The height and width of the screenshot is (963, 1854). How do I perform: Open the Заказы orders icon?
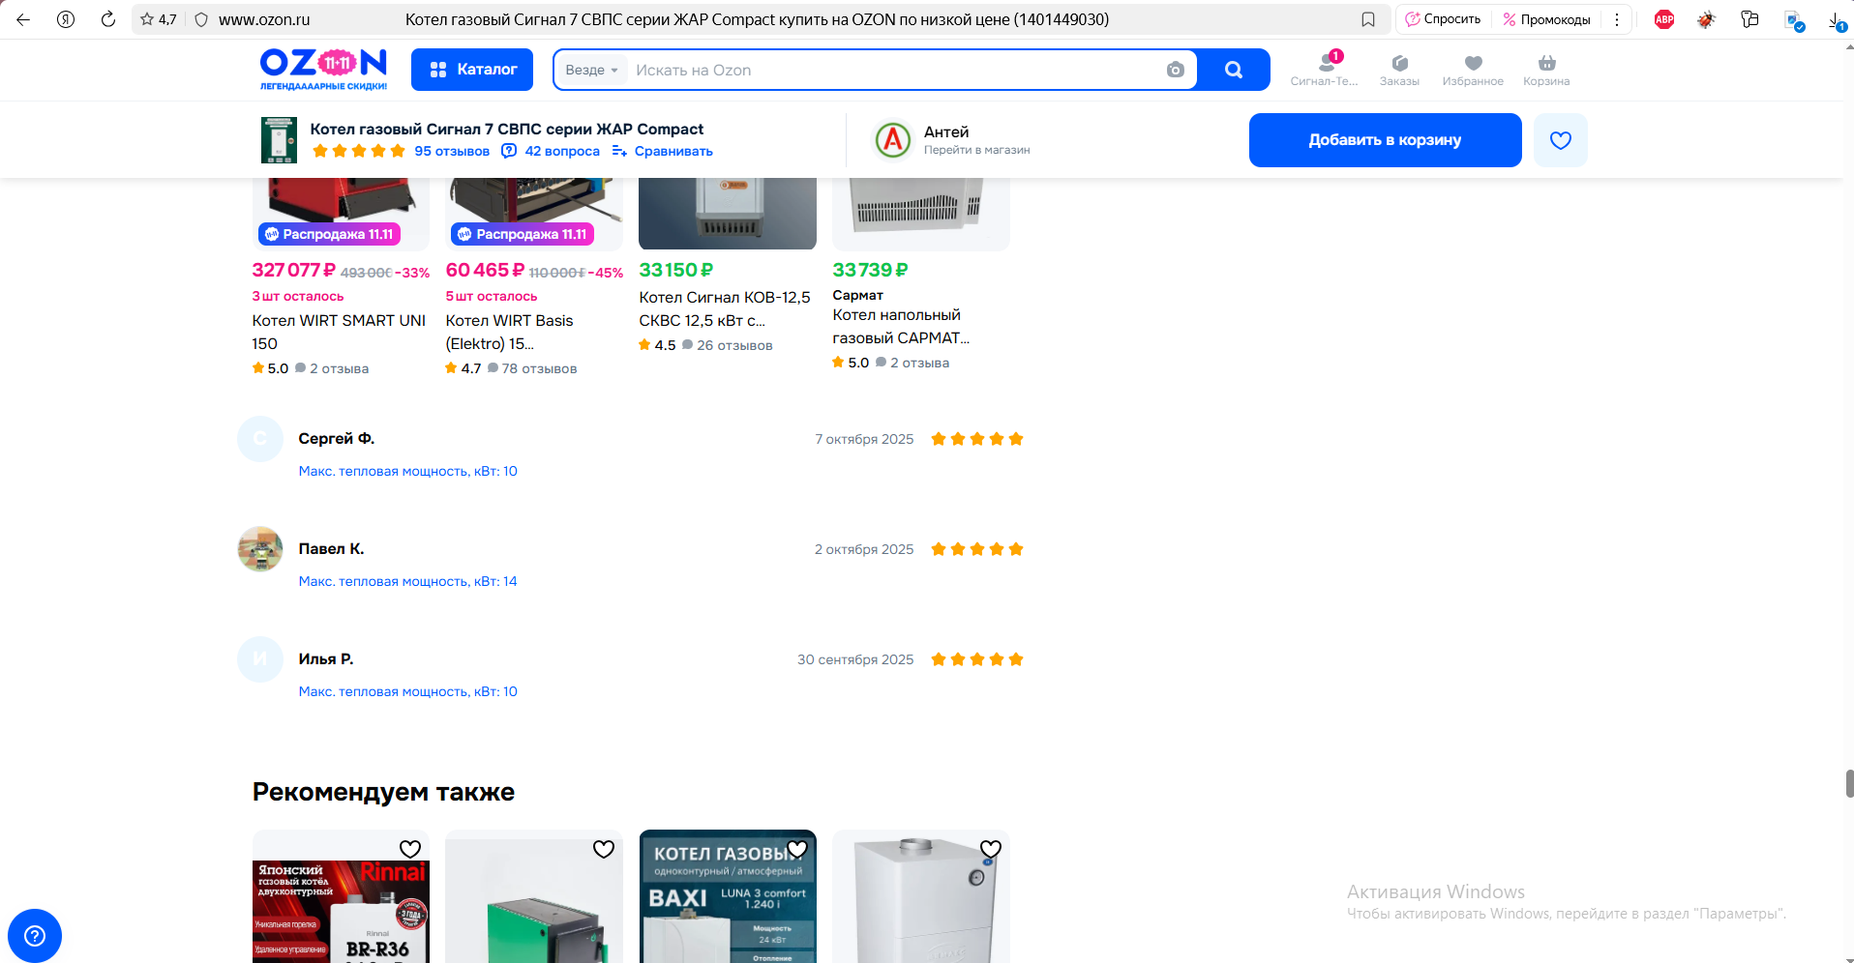1399,70
